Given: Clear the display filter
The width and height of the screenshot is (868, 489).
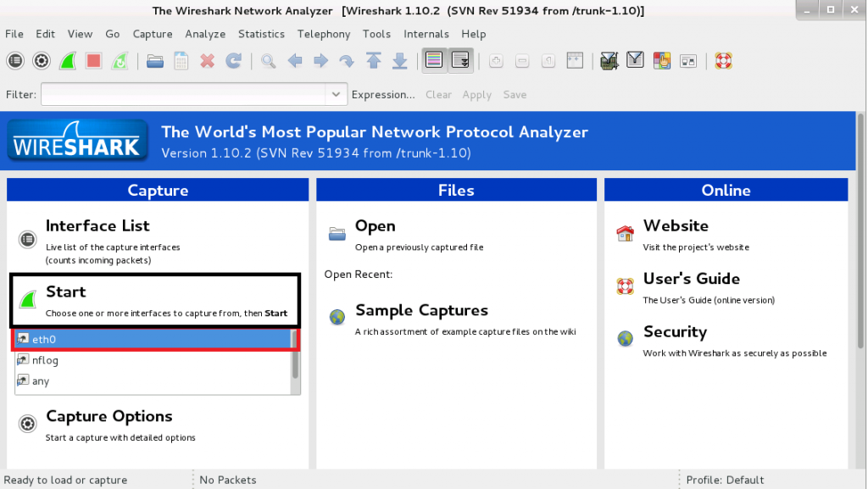Looking at the screenshot, I should coord(438,95).
